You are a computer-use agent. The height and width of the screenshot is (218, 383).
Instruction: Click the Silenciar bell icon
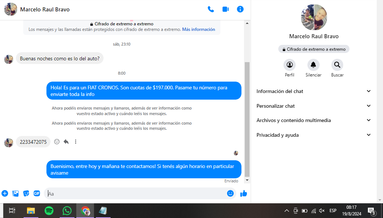pos(313,65)
